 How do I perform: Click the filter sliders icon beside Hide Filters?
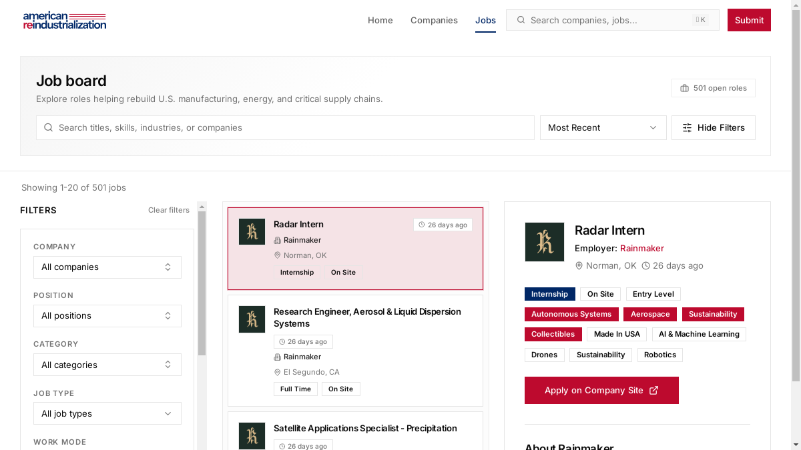[x=687, y=128]
